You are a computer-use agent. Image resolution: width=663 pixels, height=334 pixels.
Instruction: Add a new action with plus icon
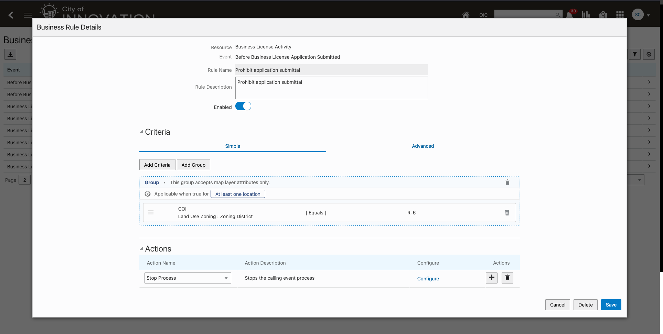(492, 278)
